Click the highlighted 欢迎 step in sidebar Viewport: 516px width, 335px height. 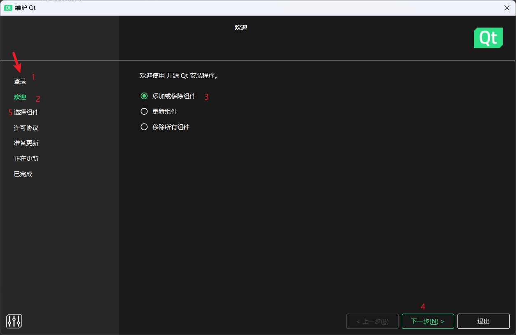pos(20,97)
